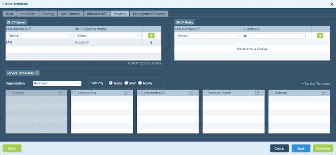Select the NGFW security radio option
Screen dimensions: 336x155
140,83
